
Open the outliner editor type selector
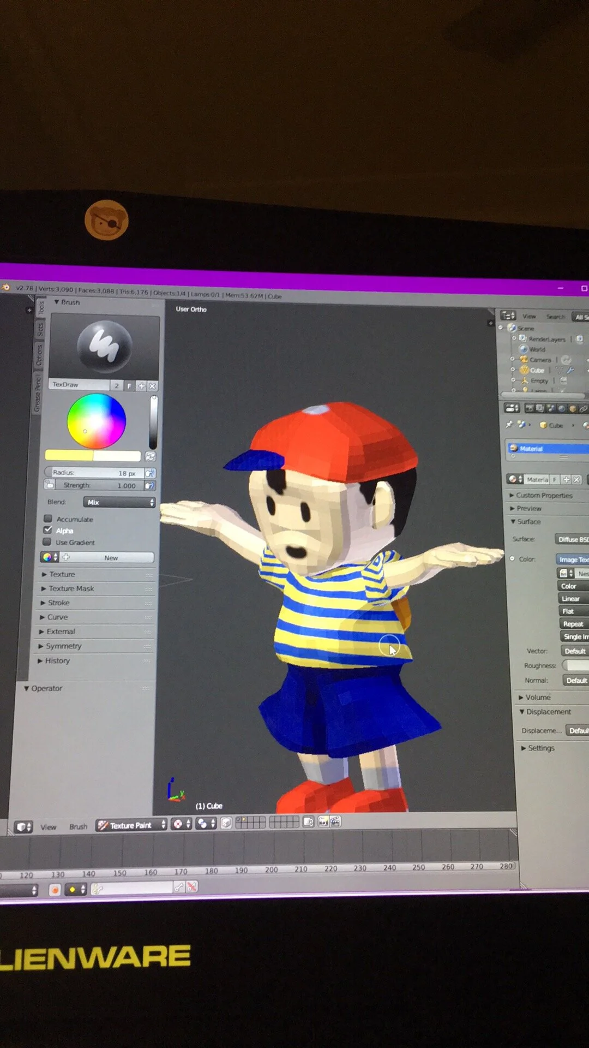coord(508,315)
